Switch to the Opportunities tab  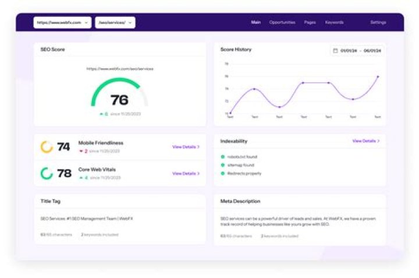coord(282,23)
